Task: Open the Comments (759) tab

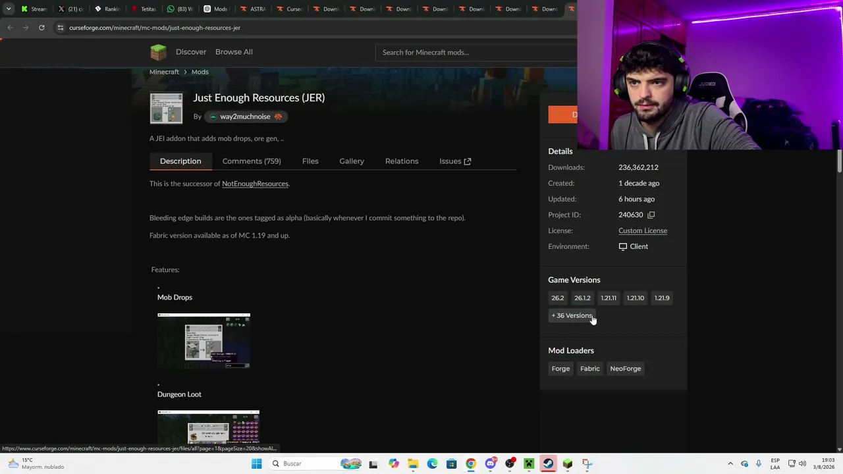Action: 252,161
